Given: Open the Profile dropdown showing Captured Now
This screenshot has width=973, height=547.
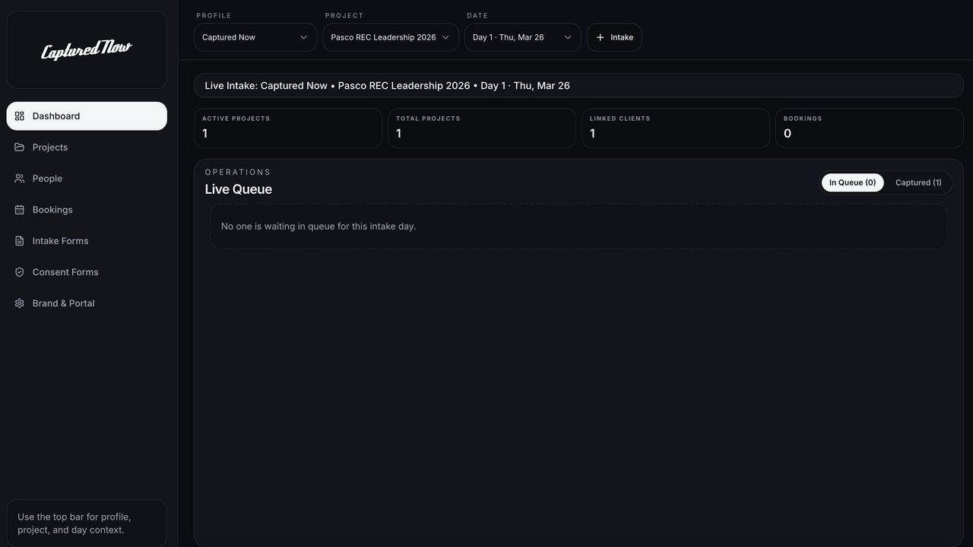Looking at the screenshot, I should (255, 37).
